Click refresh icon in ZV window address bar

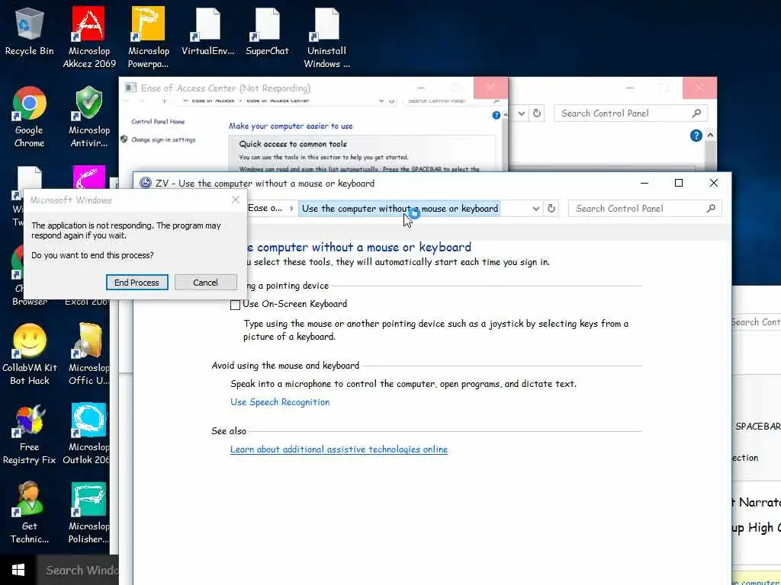551,209
